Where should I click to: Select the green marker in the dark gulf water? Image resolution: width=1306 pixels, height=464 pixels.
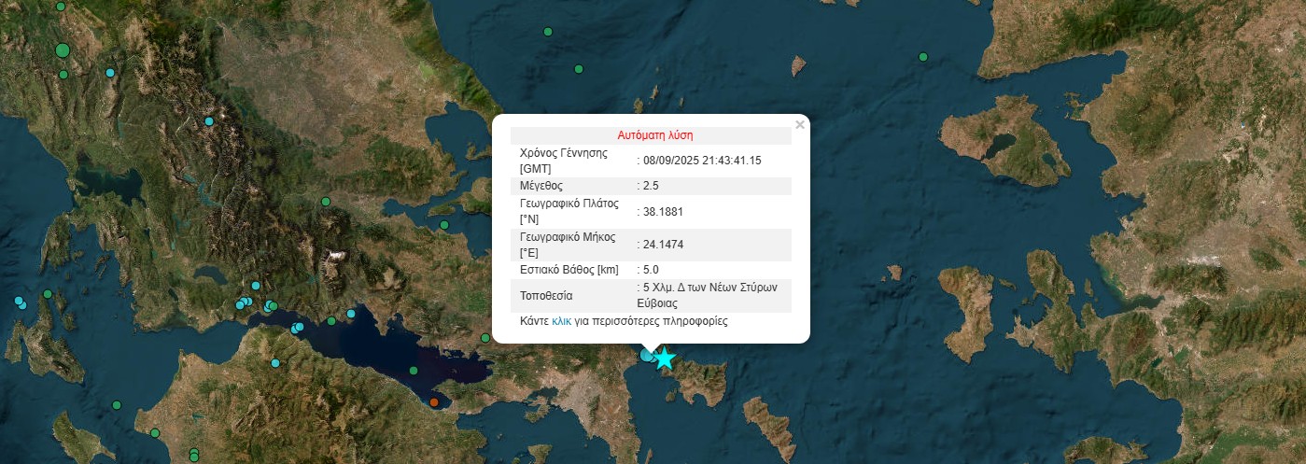(413, 371)
